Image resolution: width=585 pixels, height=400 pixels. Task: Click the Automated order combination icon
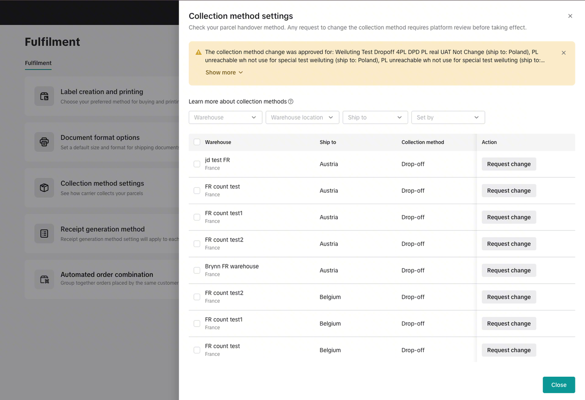point(44,279)
